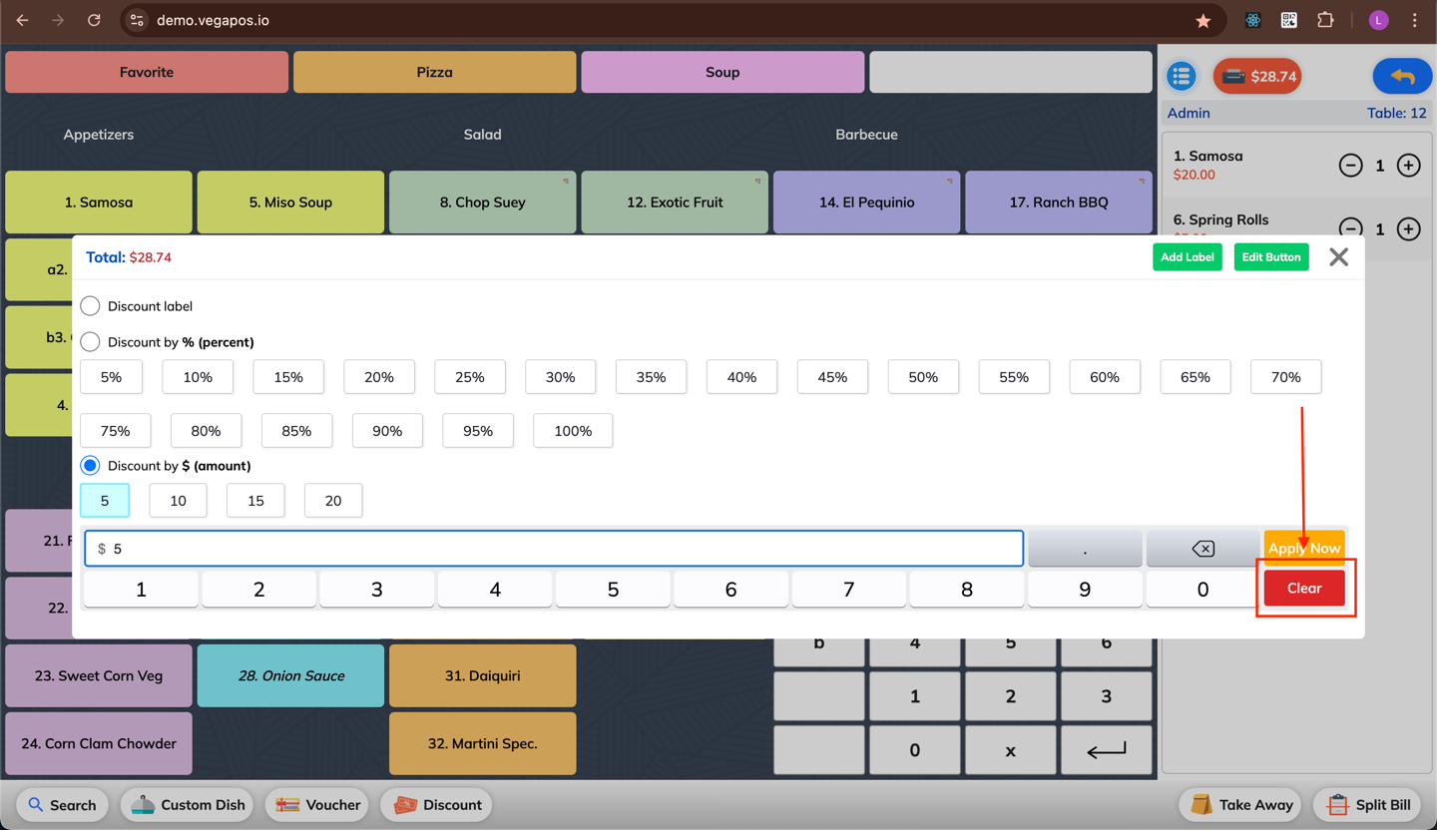Increase Samosa quantity with plus icon

(1408, 166)
